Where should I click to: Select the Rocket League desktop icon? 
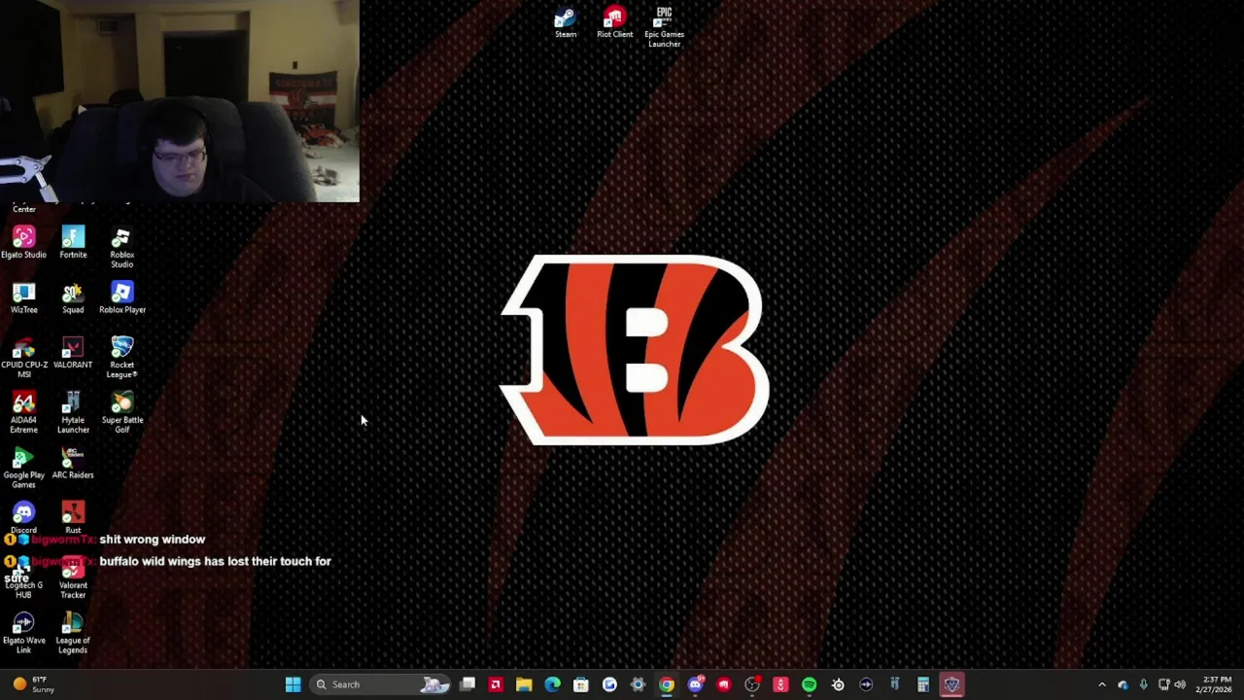121,358
